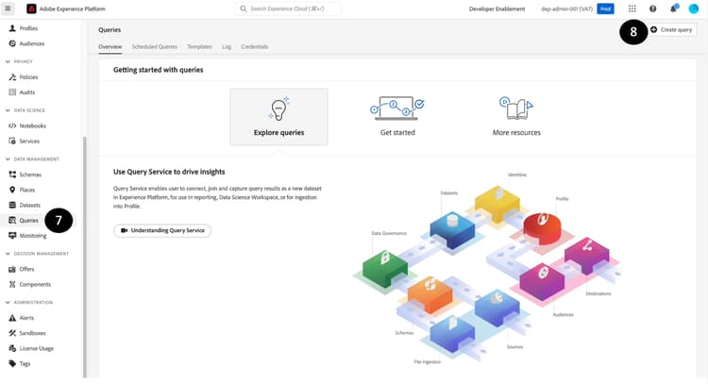708x384 pixels.
Task: Open the dep-admin-001 sandbox selector
Action: click(x=566, y=8)
